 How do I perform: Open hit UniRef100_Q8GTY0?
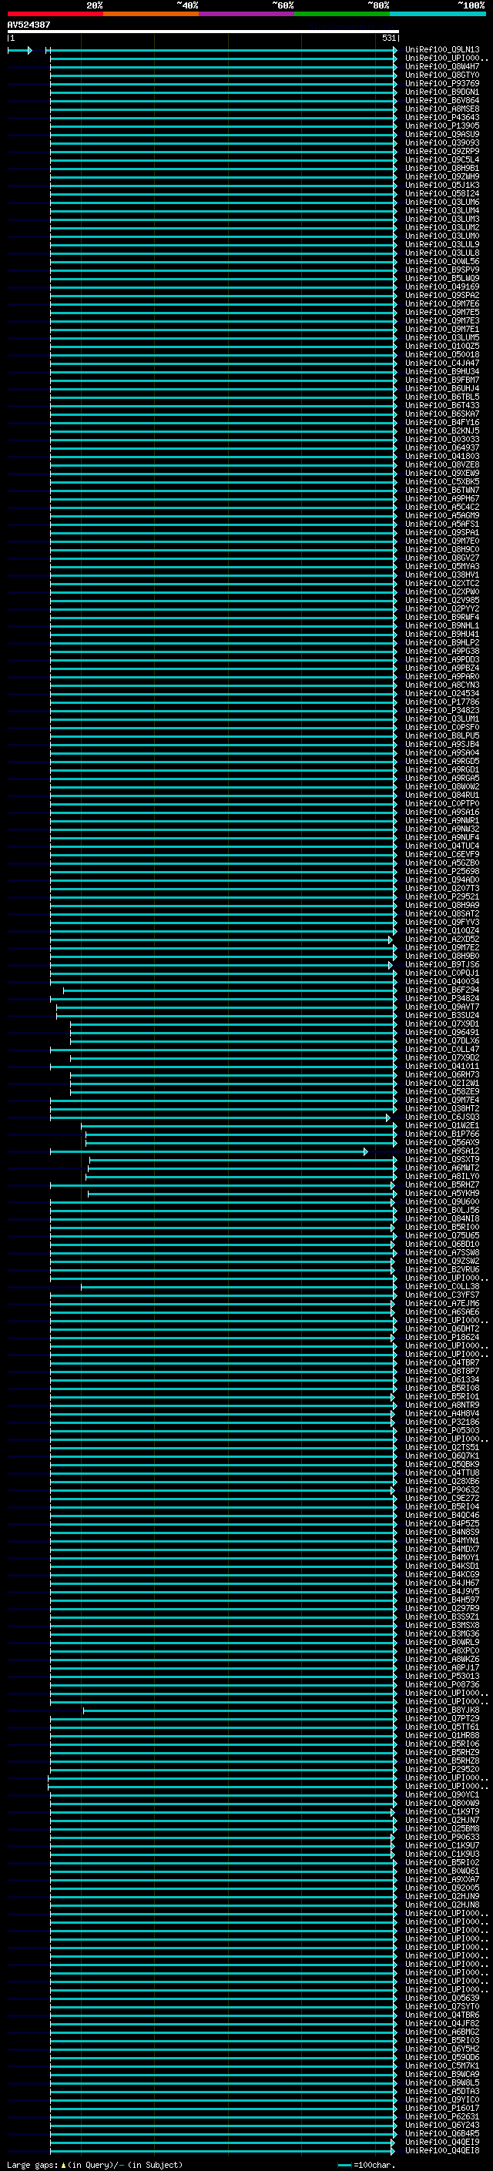pyautogui.click(x=442, y=75)
